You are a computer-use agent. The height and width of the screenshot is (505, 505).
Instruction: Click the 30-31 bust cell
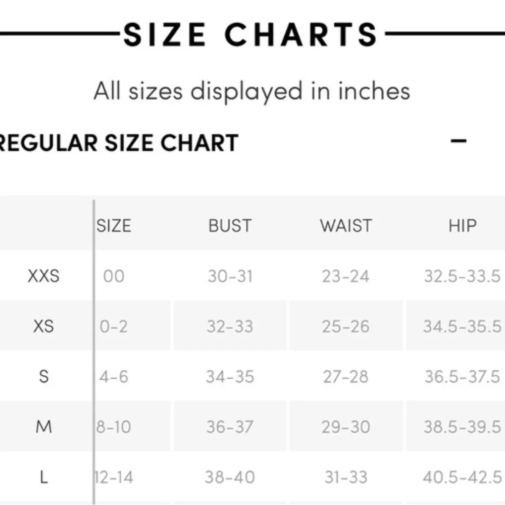coord(230,276)
